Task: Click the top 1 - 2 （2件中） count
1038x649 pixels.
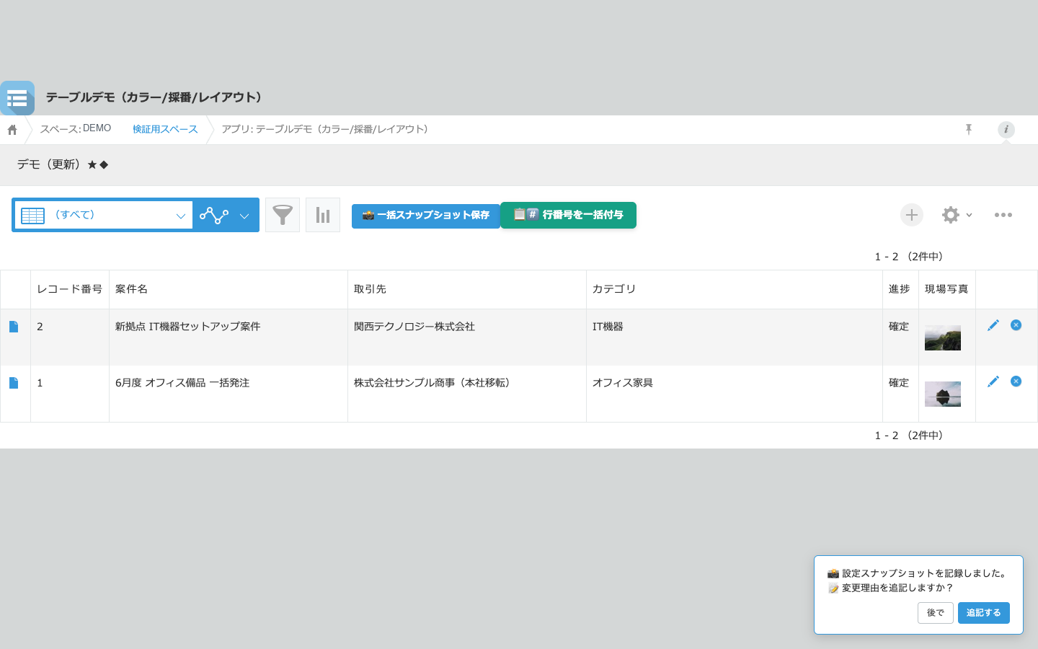Action: tap(908, 257)
